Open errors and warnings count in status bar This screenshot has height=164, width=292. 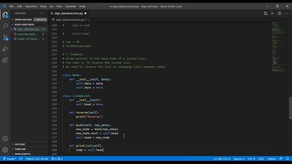(57, 159)
